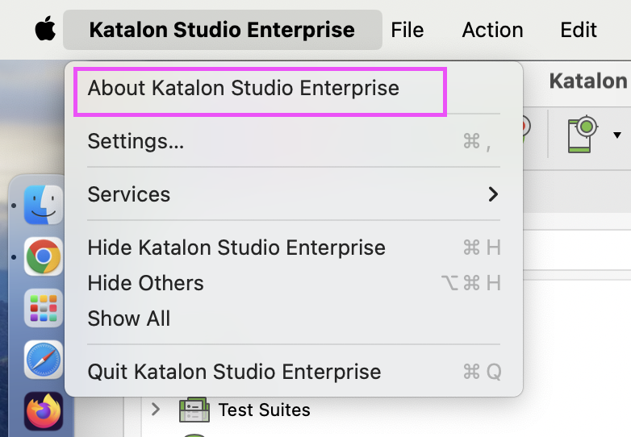Select Hide Others menu entry
The image size is (631, 437).
[145, 283]
